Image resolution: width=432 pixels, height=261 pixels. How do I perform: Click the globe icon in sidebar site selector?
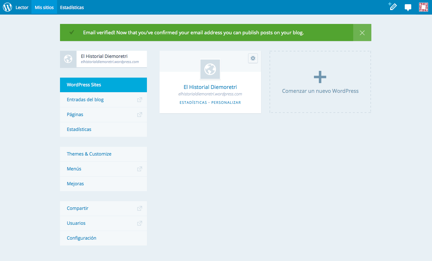pyautogui.click(x=68, y=59)
